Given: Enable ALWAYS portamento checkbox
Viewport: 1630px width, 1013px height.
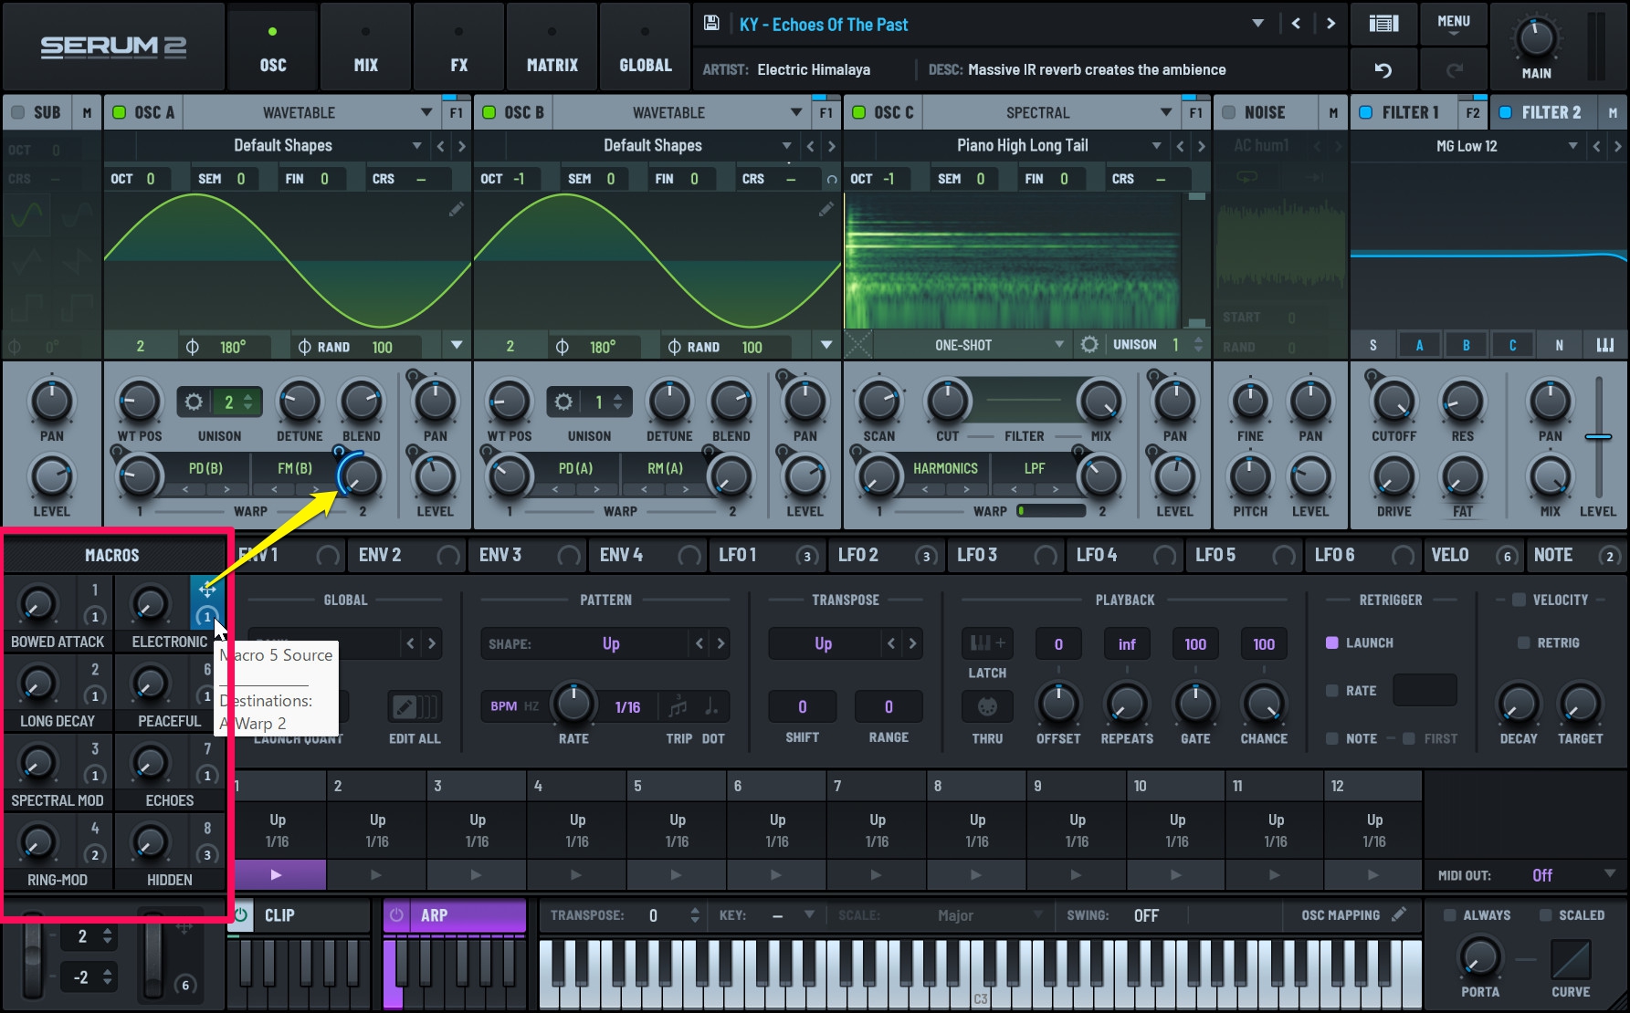Looking at the screenshot, I should pos(1449,914).
